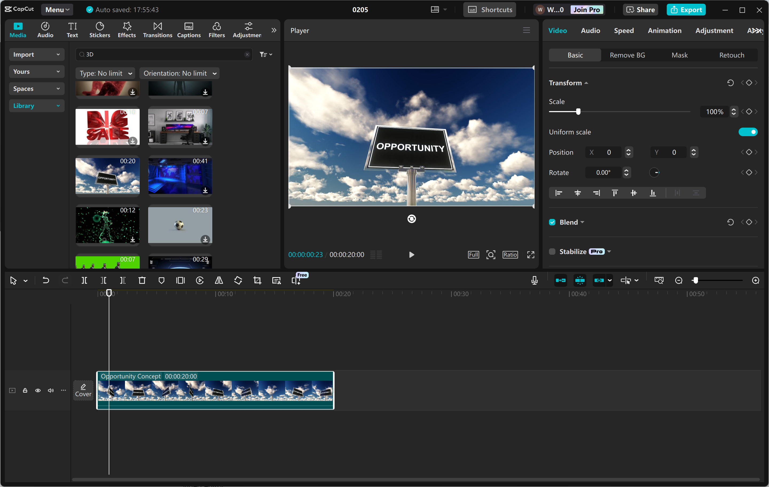Select the Split tool in the timeline toolbar
This screenshot has width=769, height=487.
click(x=85, y=280)
